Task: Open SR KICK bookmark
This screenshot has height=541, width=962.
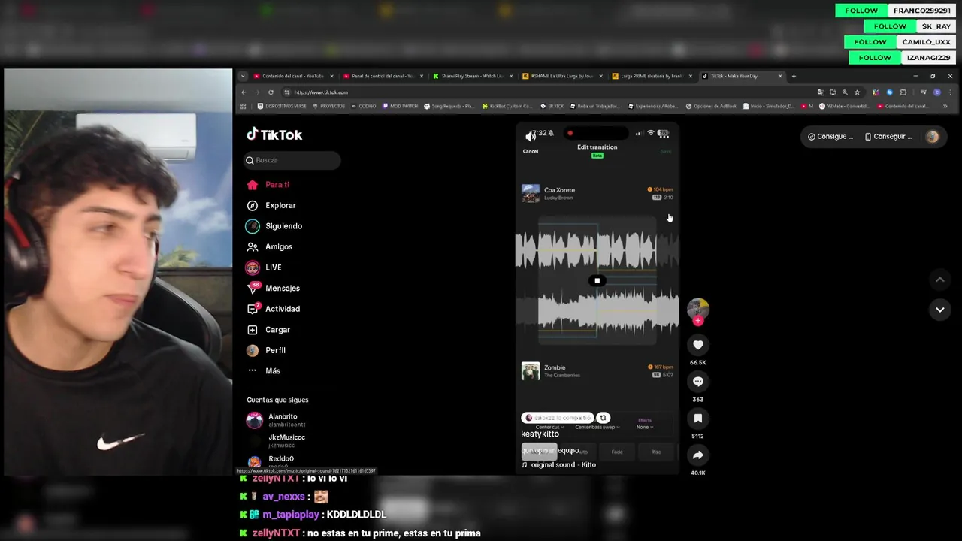Action: coord(552,106)
